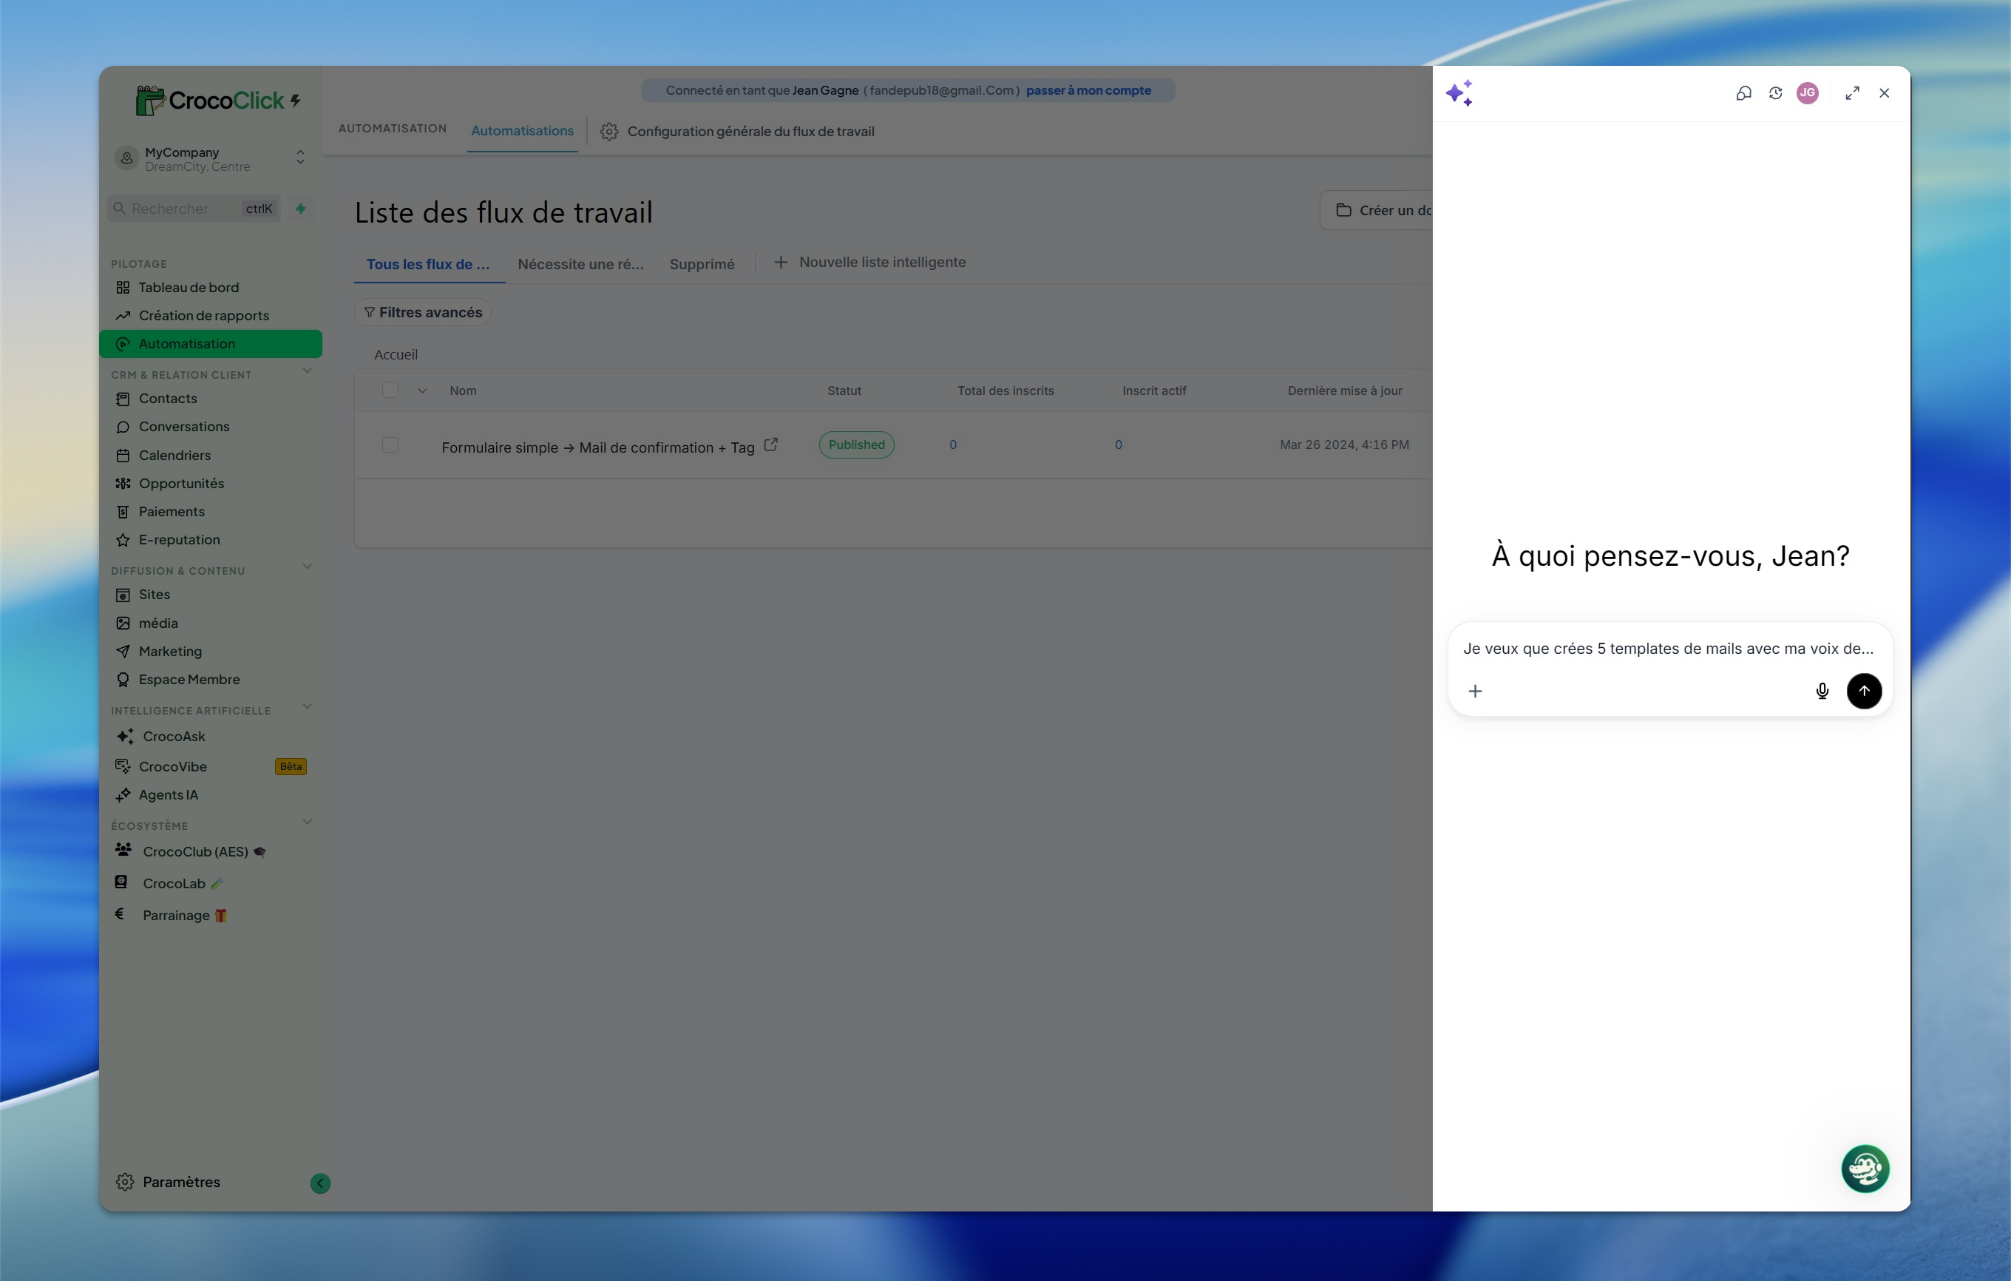Open the workflow in a new tab icon
This screenshot has height=1281, width=2011.
click(771, 445)
